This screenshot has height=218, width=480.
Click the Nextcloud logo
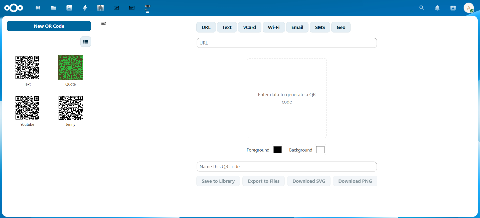coord(14,8)
